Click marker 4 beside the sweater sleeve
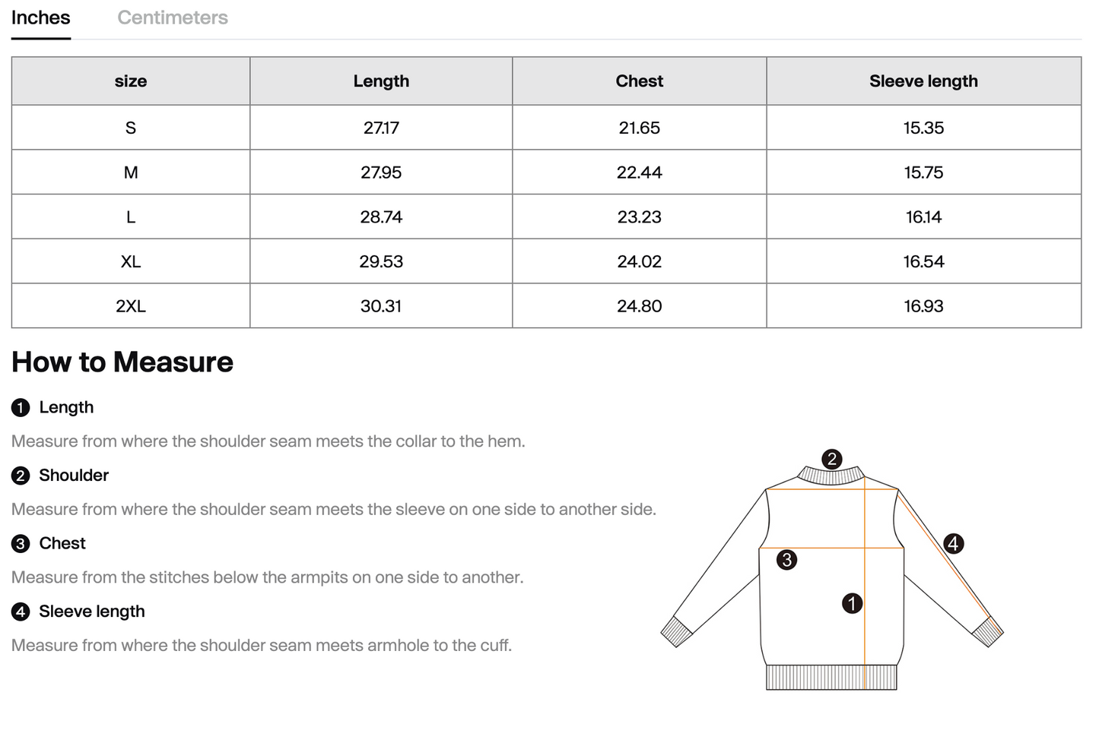Viewport: 1099px width, 746px height. pyautogui.click(x=953, y=543)
